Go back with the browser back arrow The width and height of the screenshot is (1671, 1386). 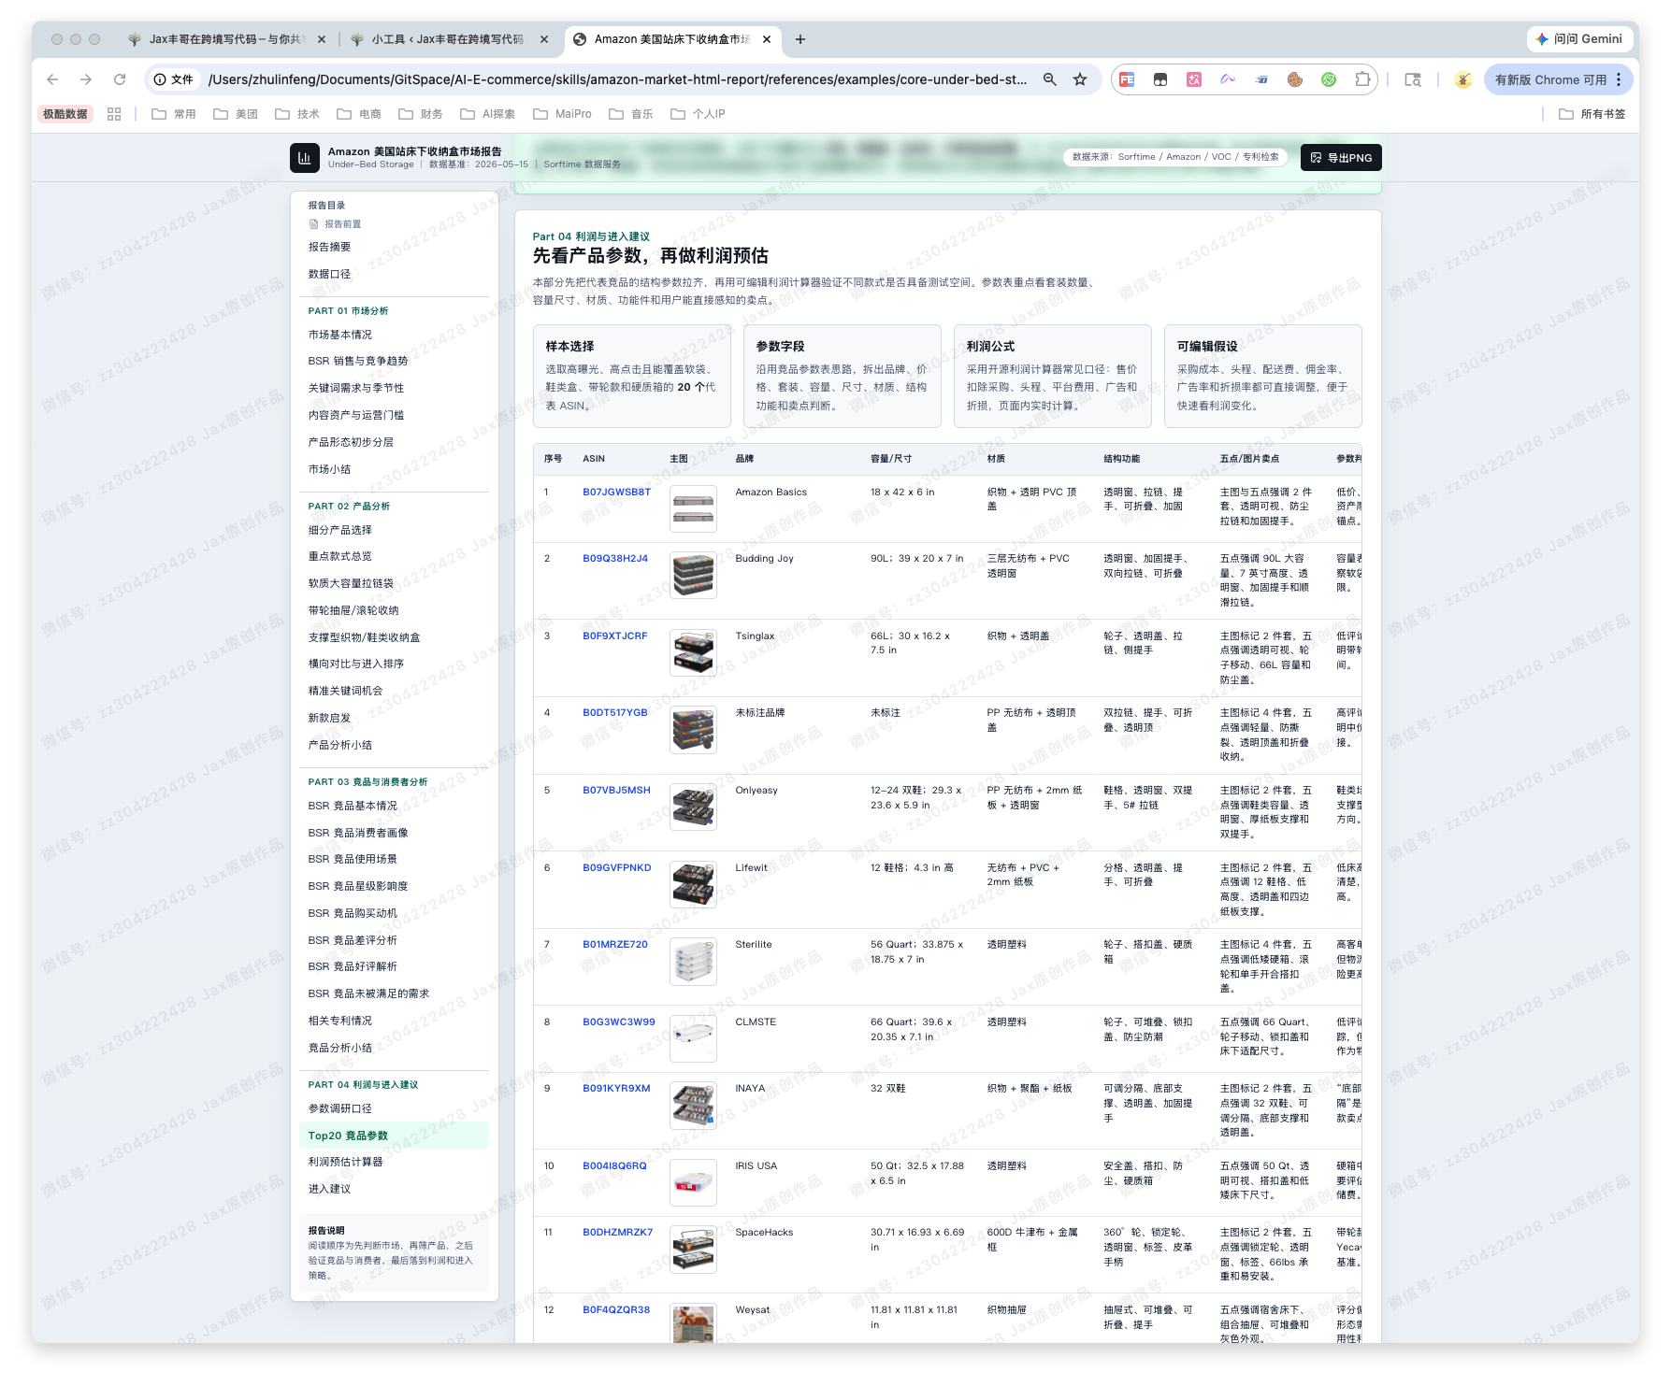point(52,79)
